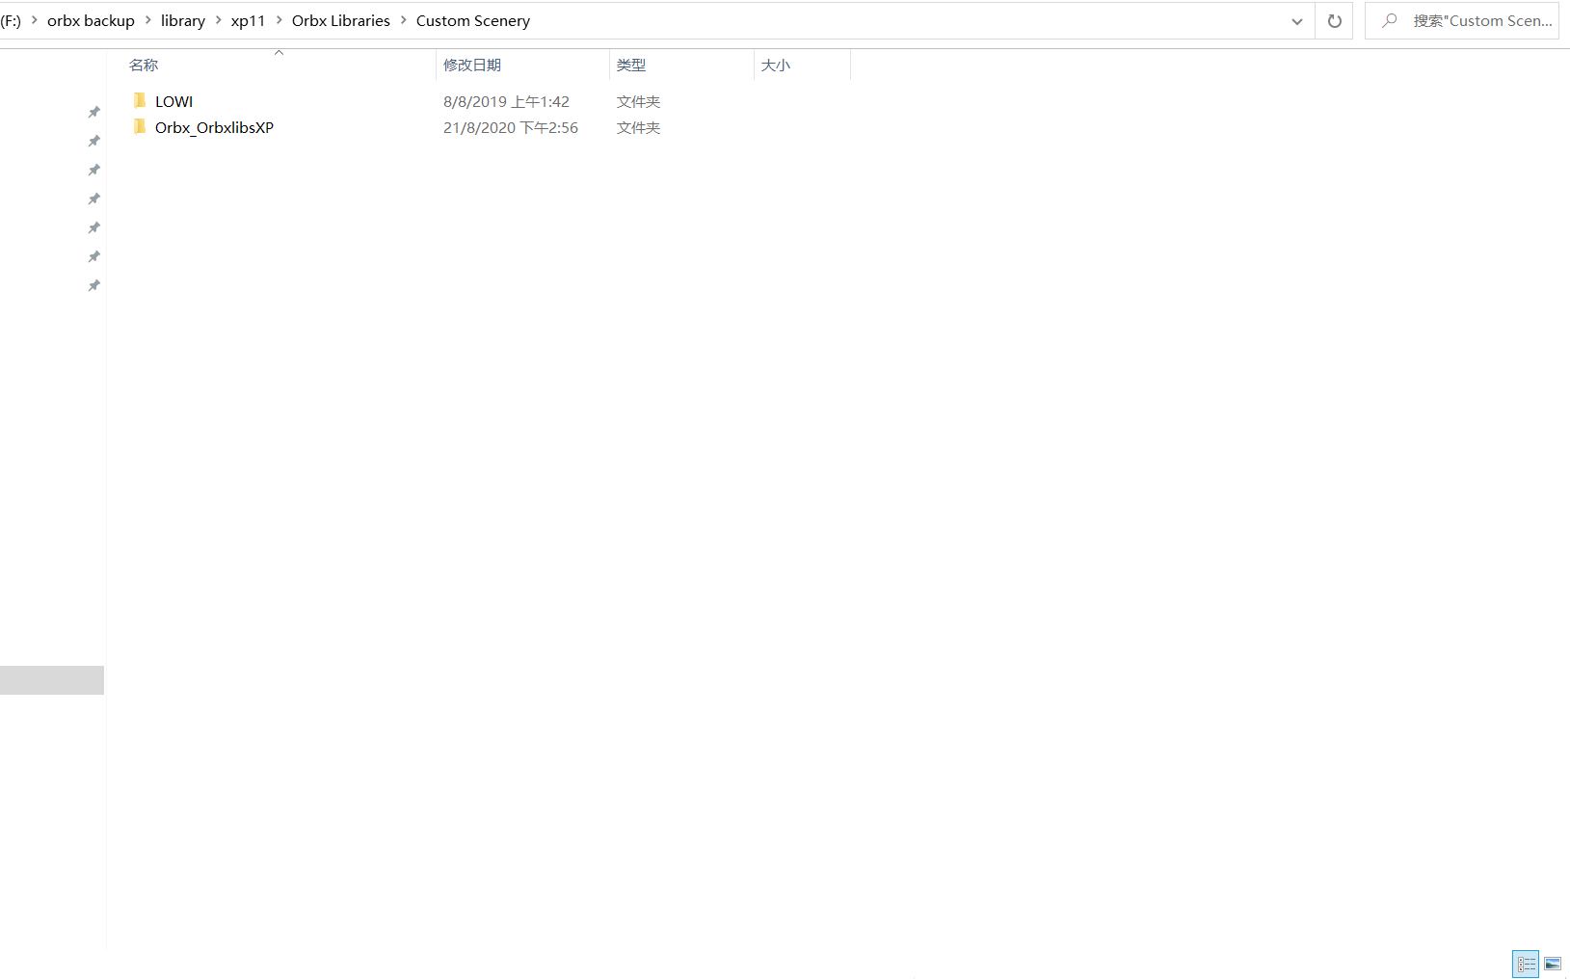
Task: Expand chevron after 'library' breadcrumb
Action: coord(218,20)
